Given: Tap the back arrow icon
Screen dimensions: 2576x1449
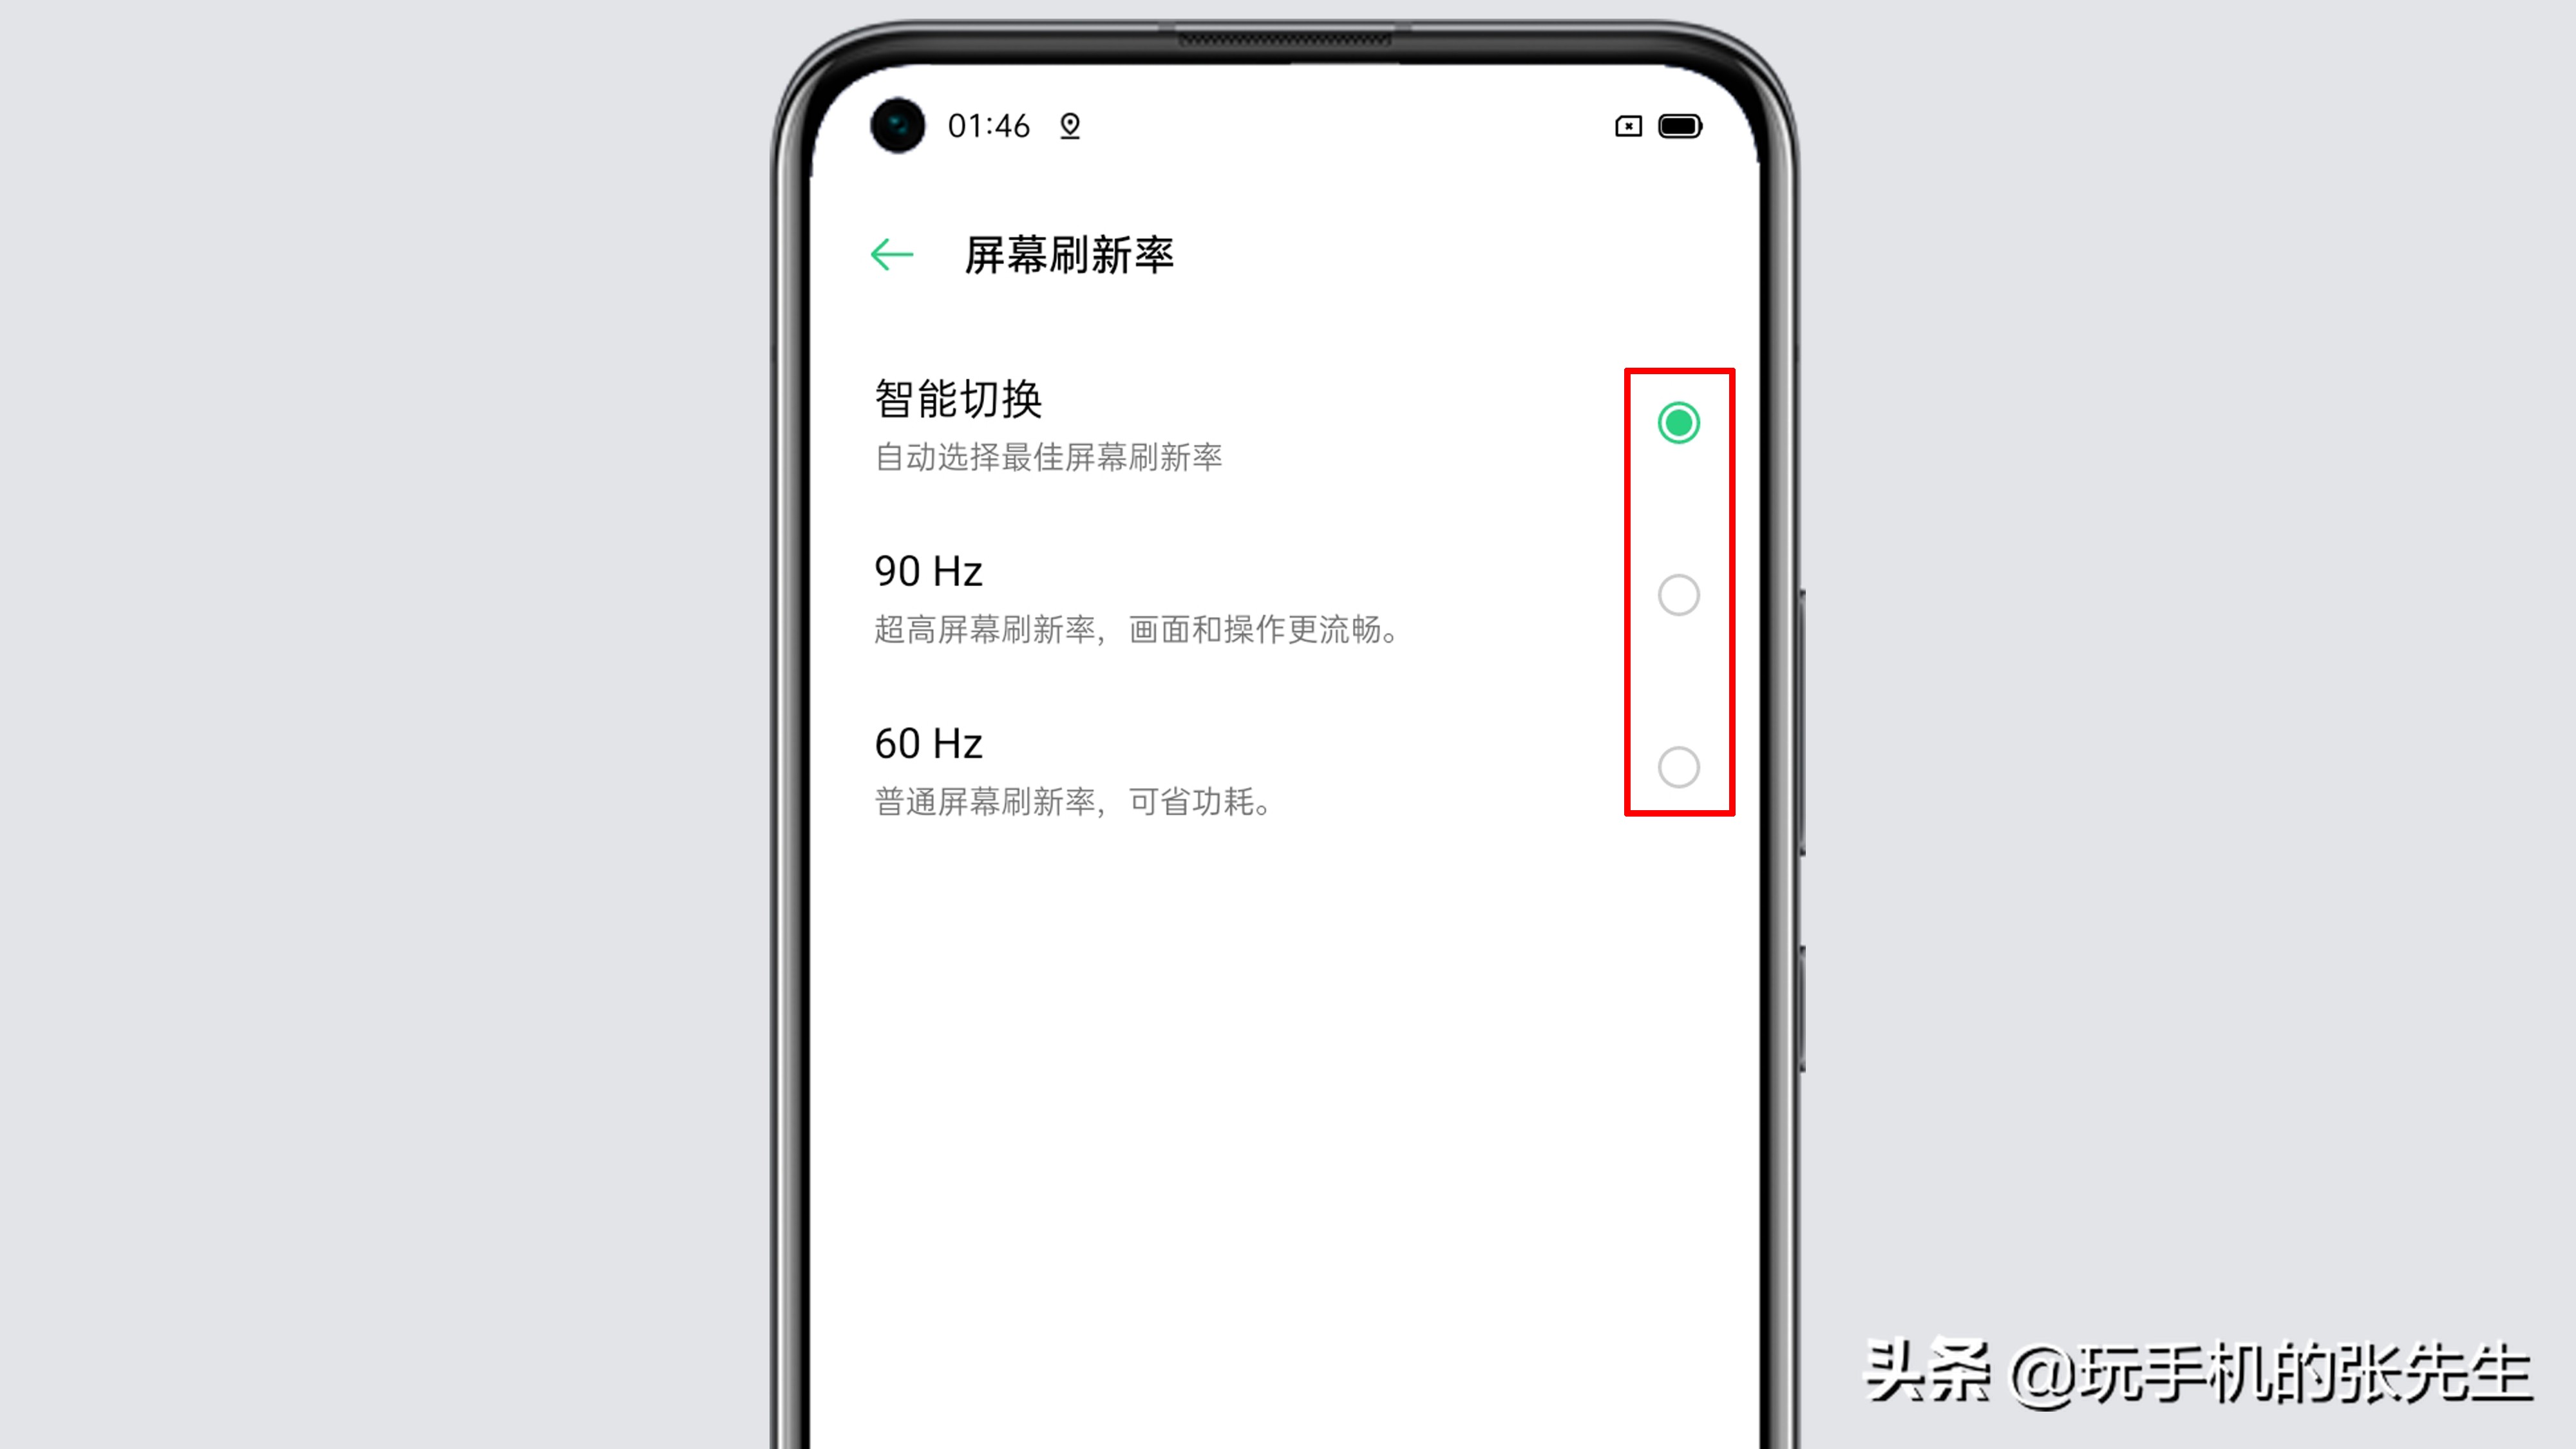Looking at the screenshot, I should point(890,253).
